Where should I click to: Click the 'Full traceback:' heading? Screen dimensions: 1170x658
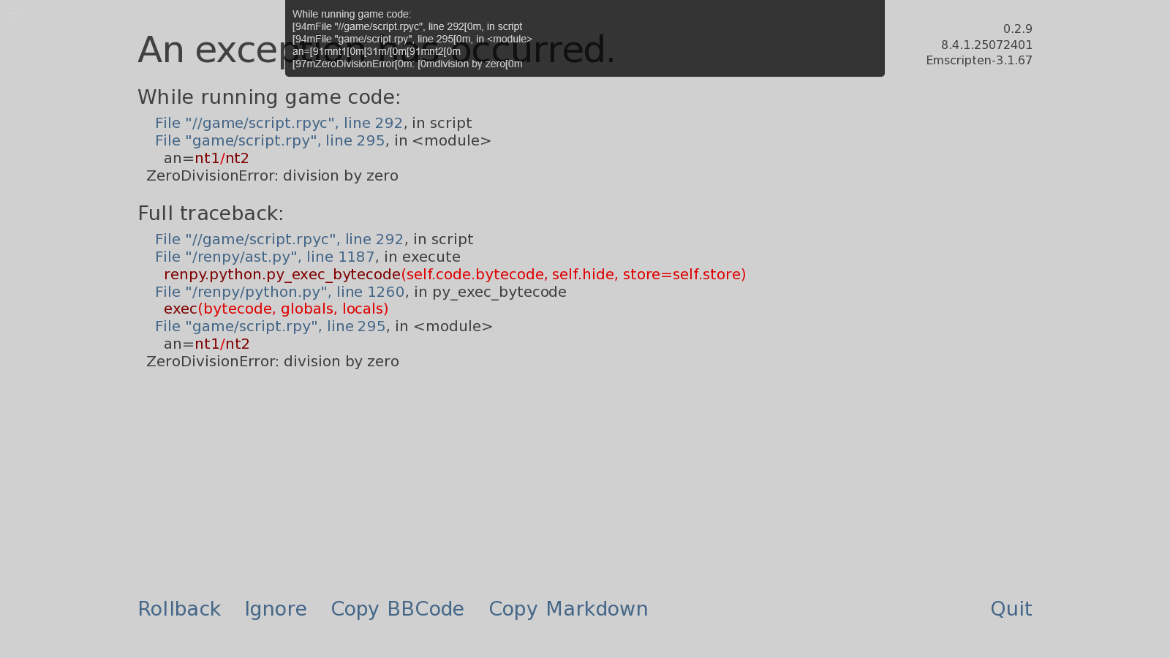point(211,213)
